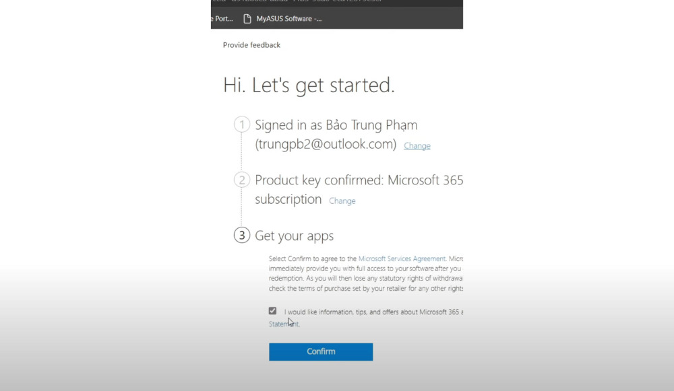Screen dimensions: 674x391
Task: Click the trungpb2@outlook.com email text
Action: click(326, 144)
